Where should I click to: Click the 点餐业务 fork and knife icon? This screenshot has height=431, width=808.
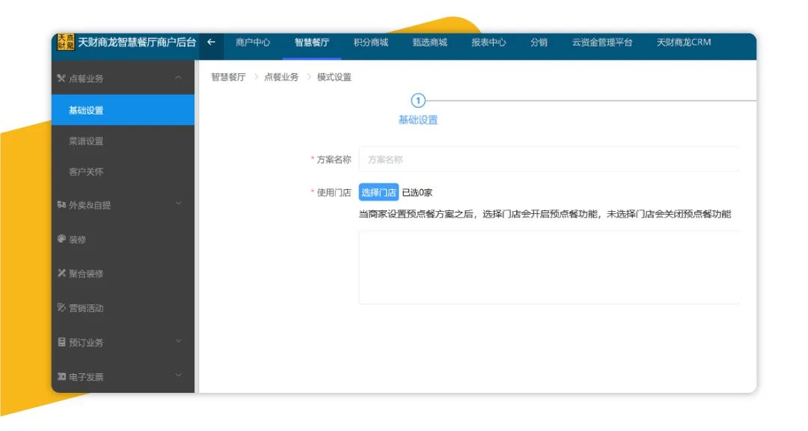click(x=61, y=79)
